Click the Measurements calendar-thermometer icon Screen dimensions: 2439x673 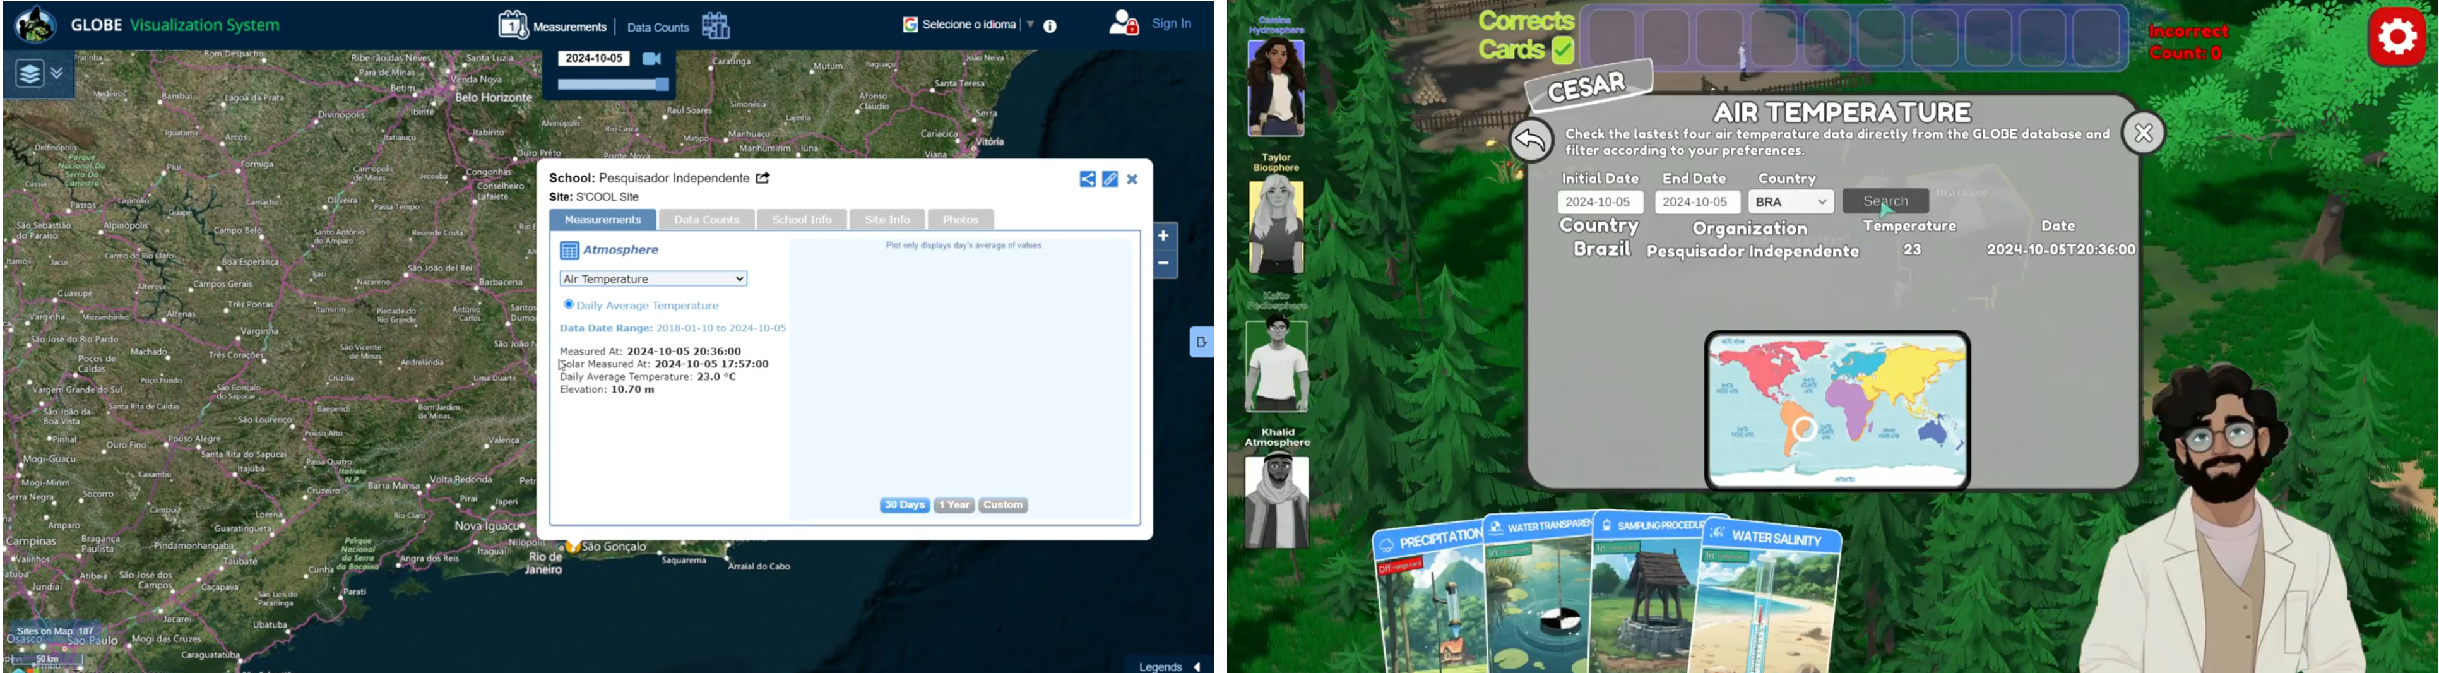point(513,25)
